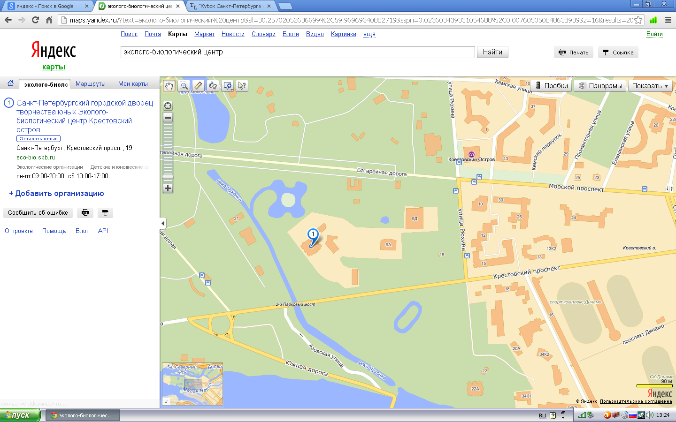The image size is (676, 422).
Task: Collapse the sidebar with the arrow handle
Action: [x=162, y=223]
